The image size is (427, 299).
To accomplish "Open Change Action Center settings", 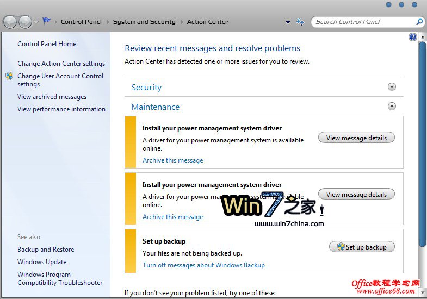I will click(x=61, y=64).
